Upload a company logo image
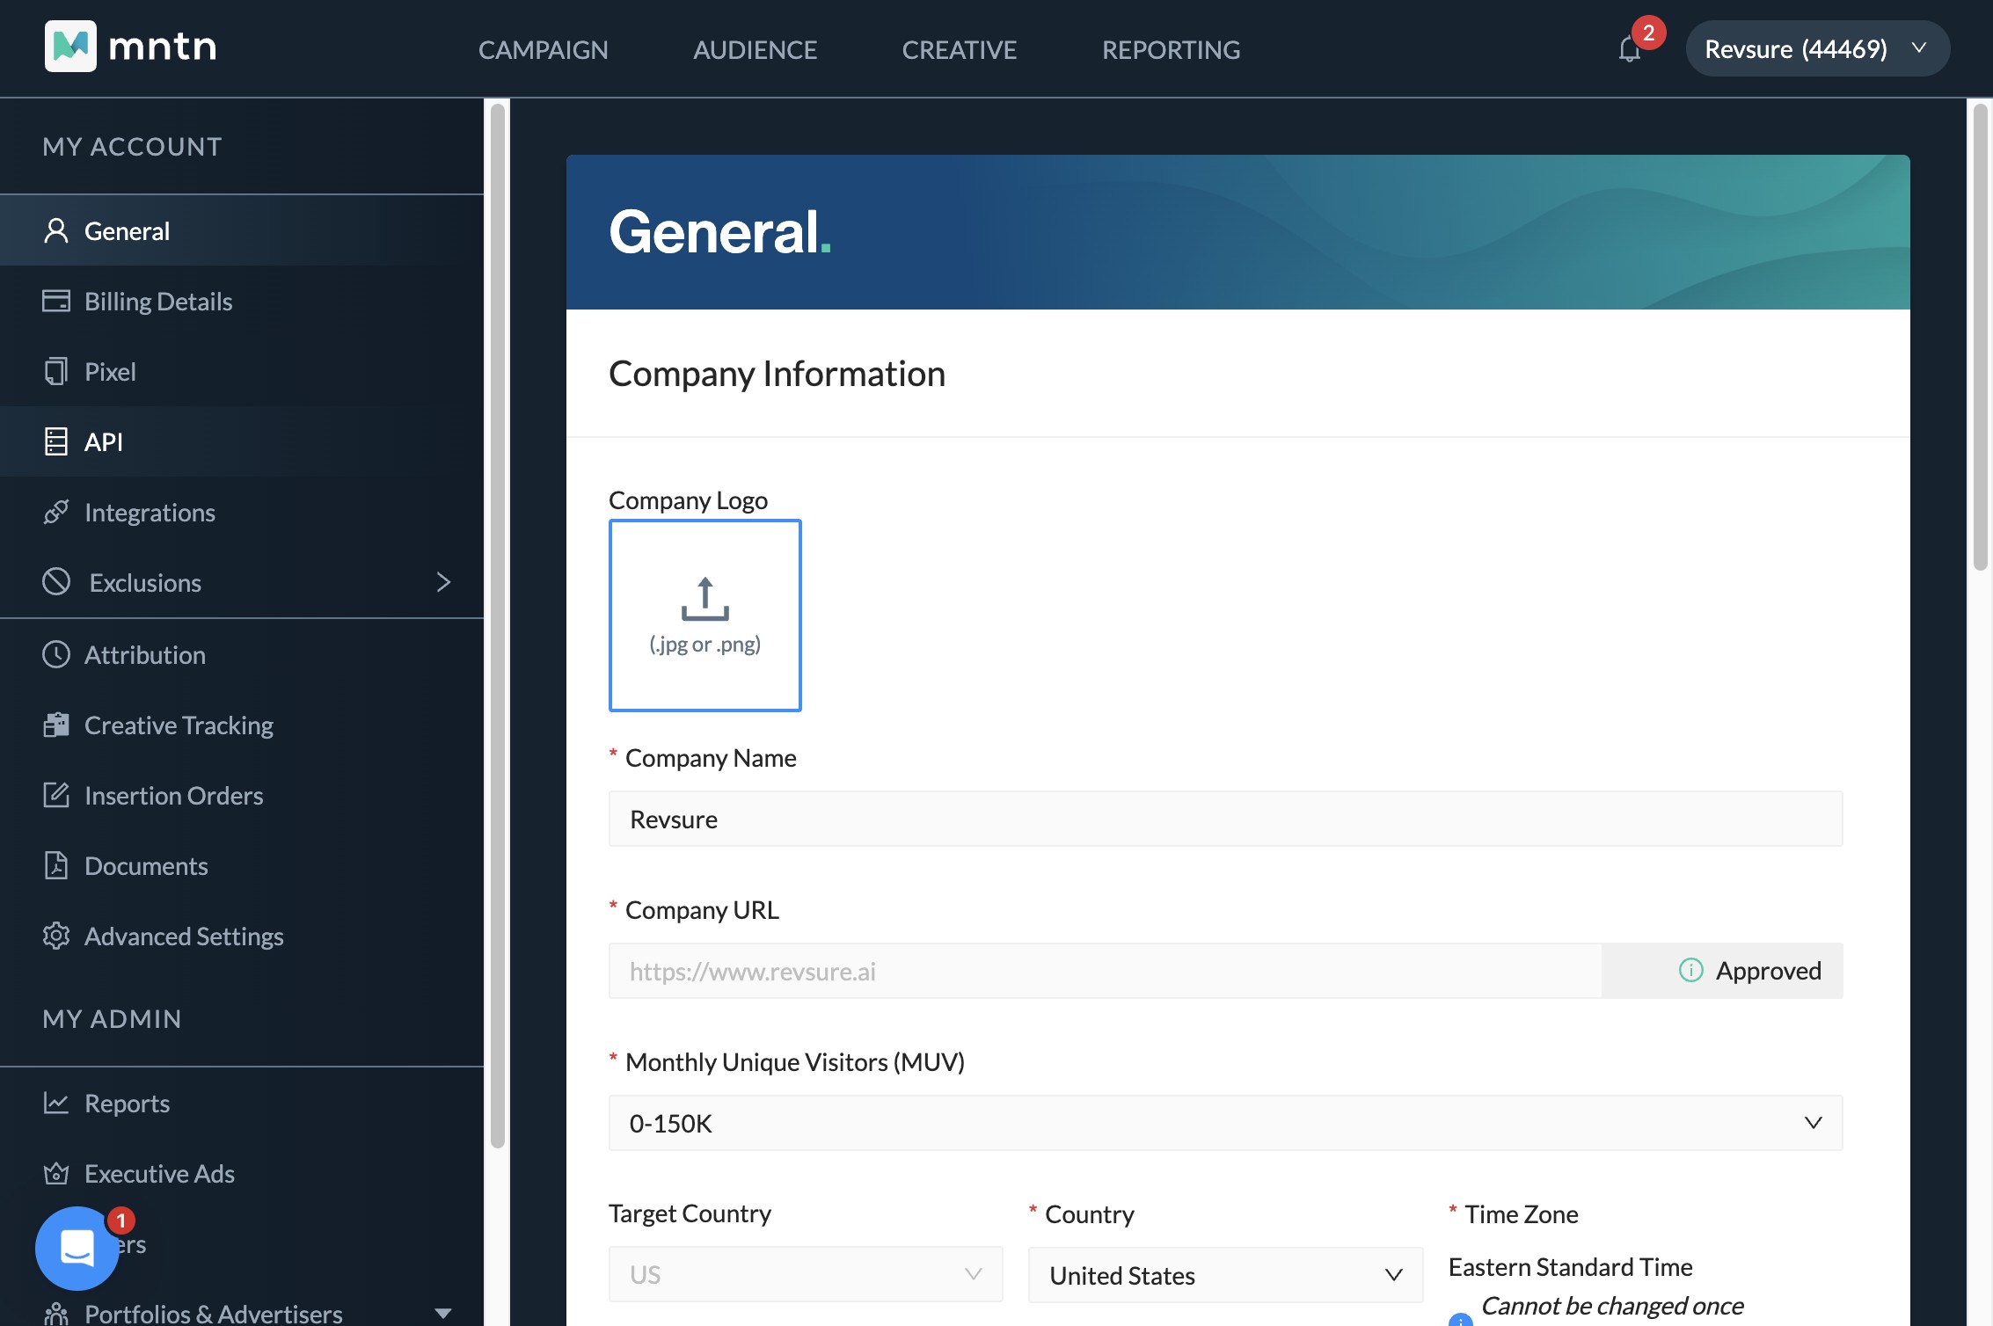 704,616
